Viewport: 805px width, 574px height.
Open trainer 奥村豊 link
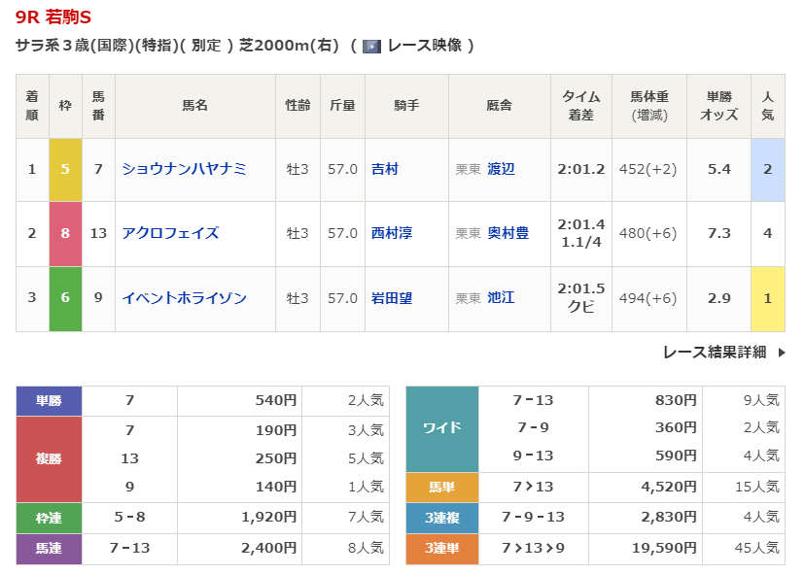[508, 233]
